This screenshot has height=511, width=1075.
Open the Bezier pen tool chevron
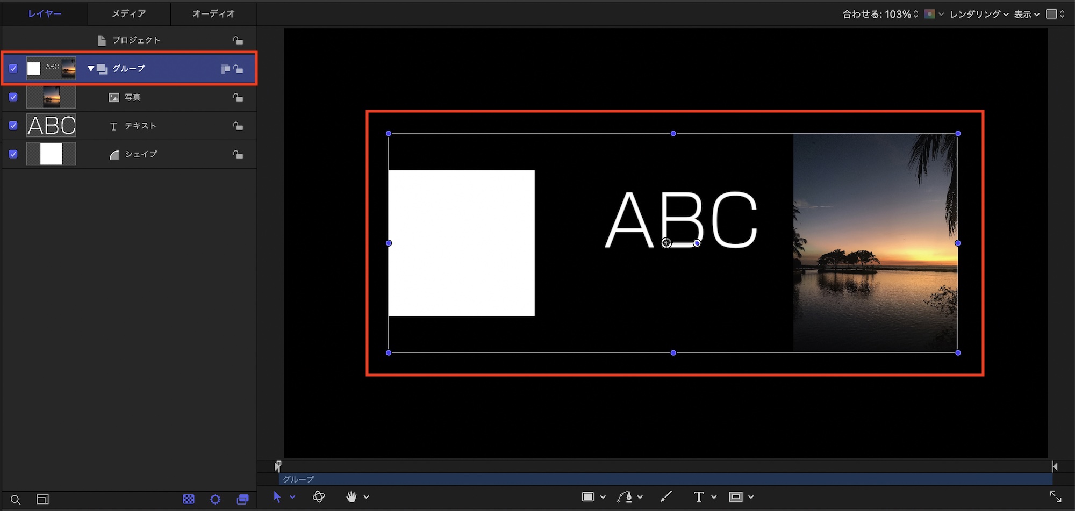[x=640, y=497]
